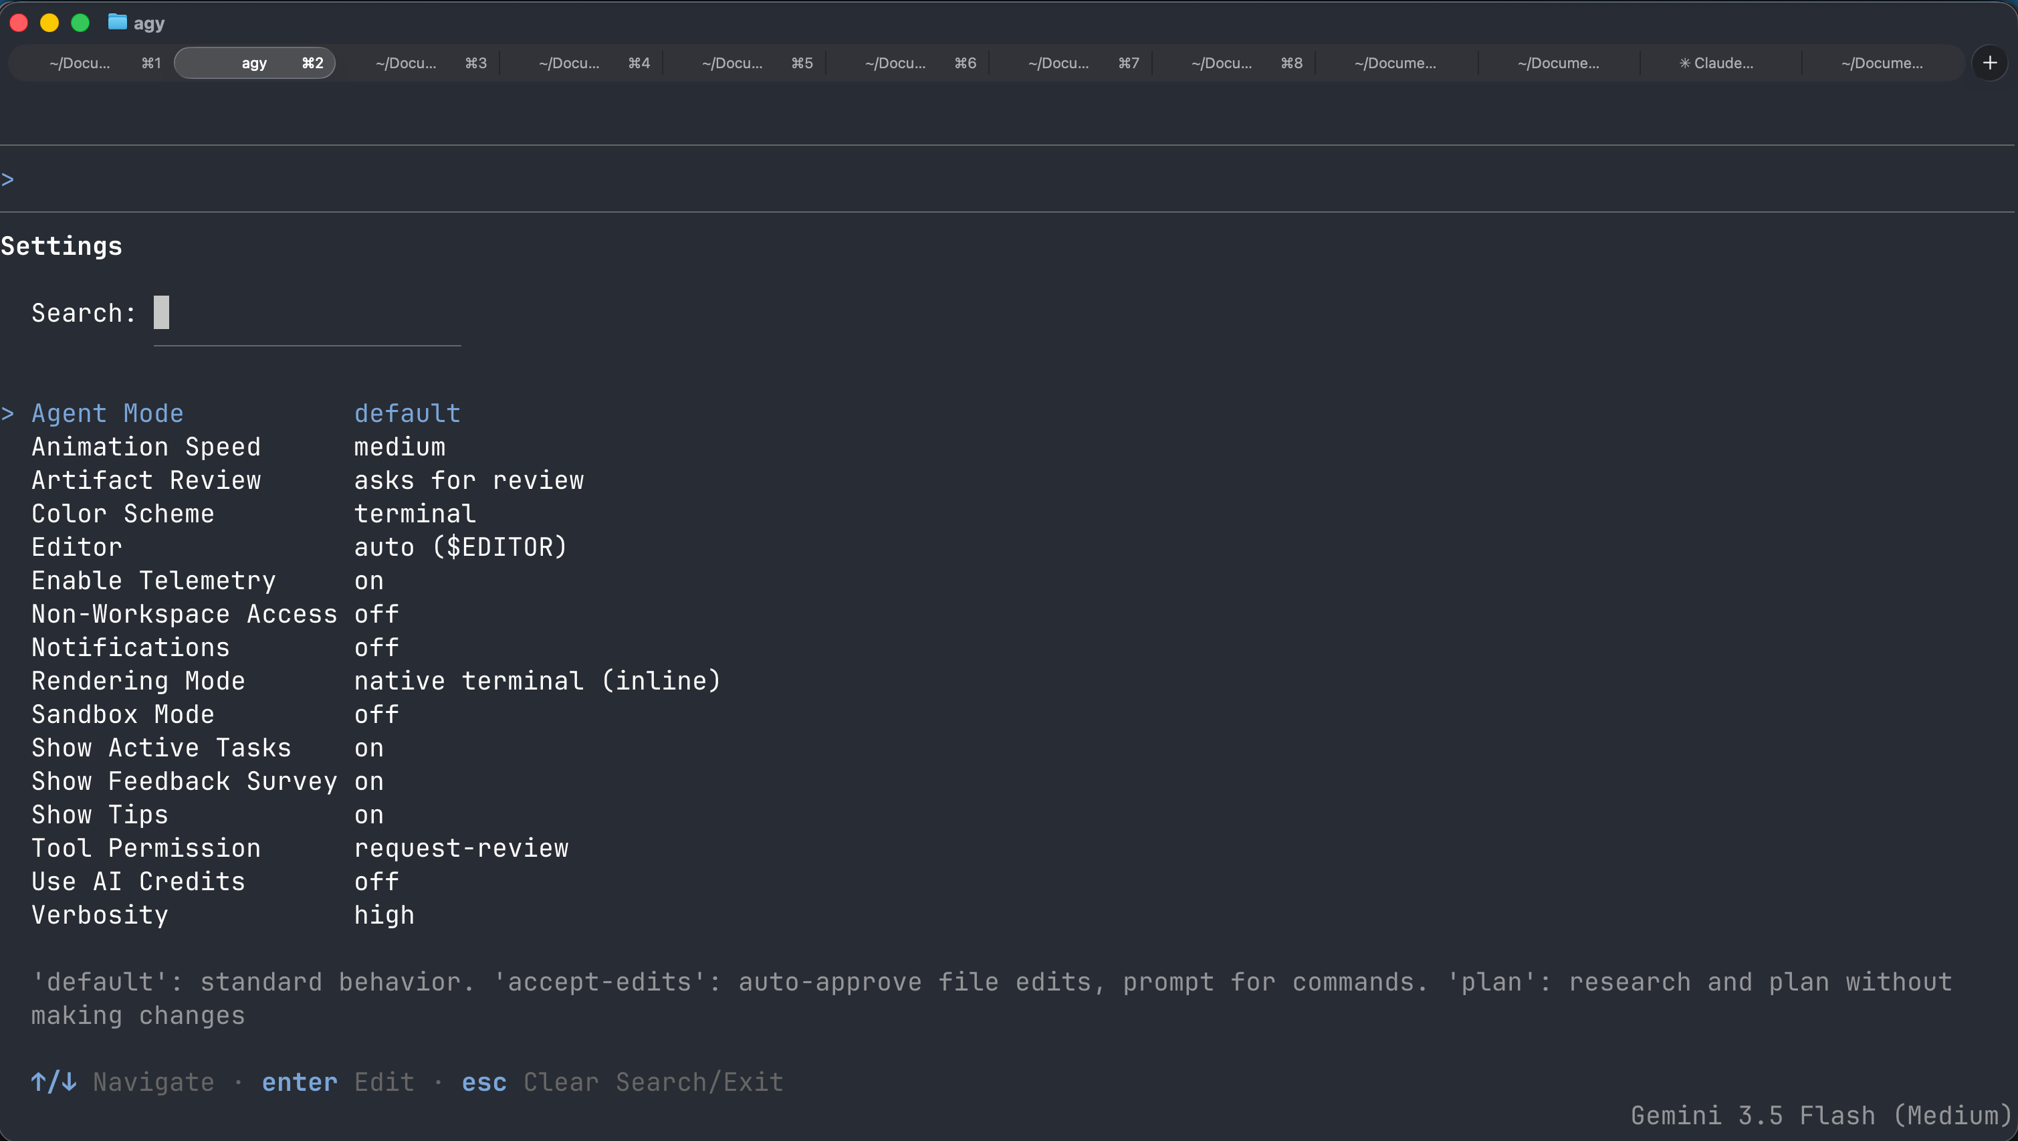
Task: Click the 'request-review' Tool Permission value
Action: (461, 848)
